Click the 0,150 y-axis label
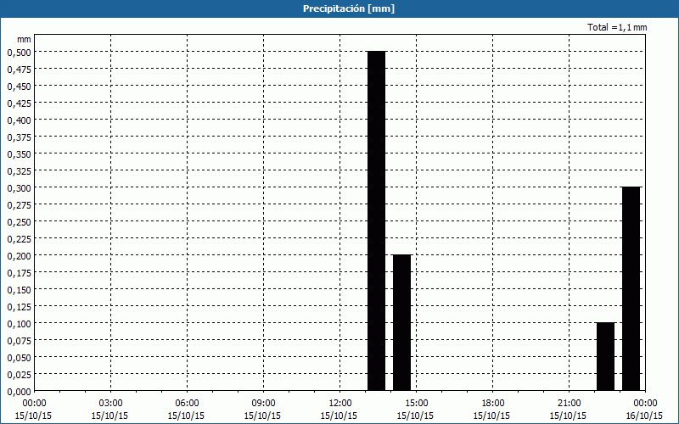Screen dimensions: 679x424 (x=19, y=289)
